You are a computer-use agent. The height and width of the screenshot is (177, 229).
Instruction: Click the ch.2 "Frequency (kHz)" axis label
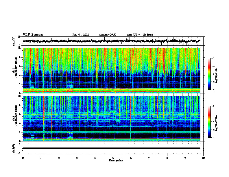pos(16,115)
